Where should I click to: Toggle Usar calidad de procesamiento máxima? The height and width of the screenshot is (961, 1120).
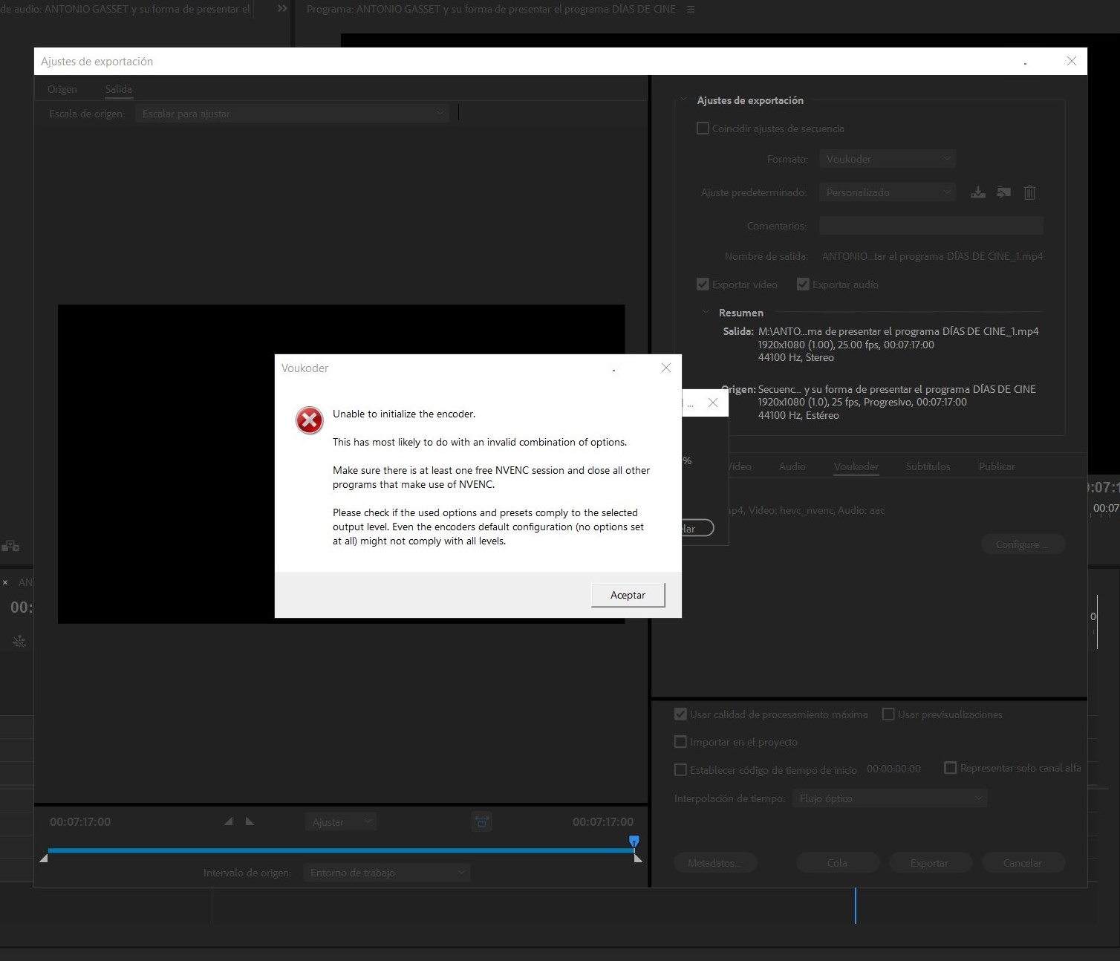[x=680, y=714]
